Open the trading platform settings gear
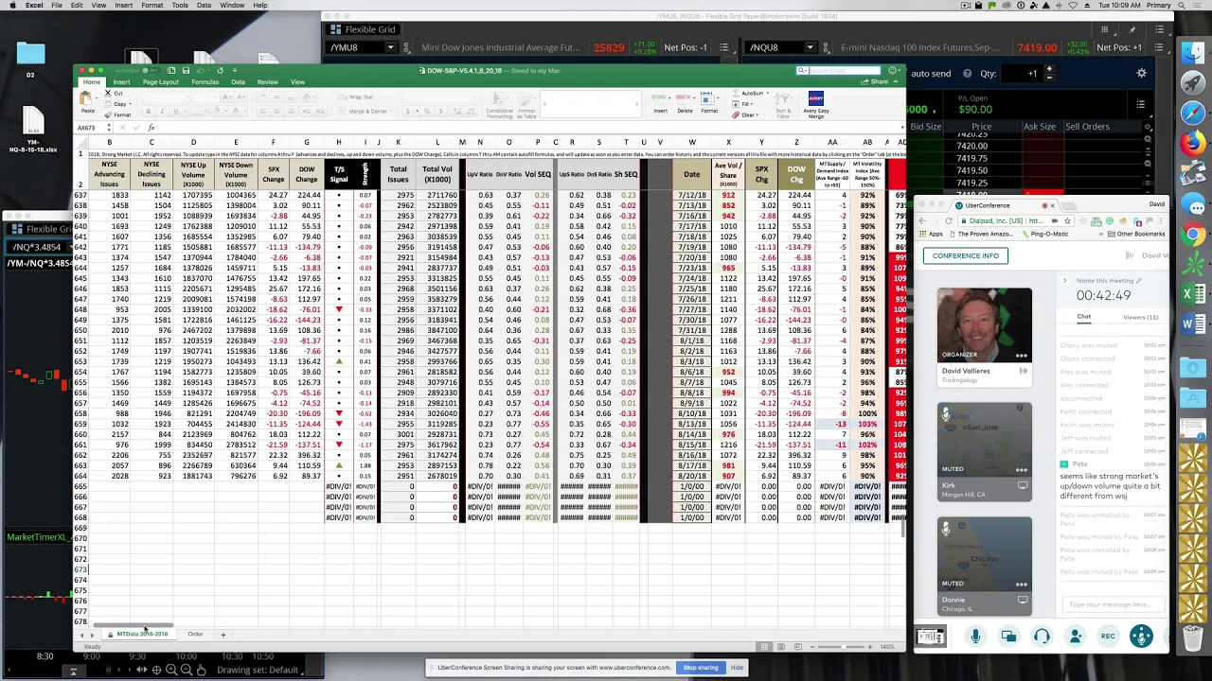1212x681 pixels. pyautogui.click(x=1141, y=73)
